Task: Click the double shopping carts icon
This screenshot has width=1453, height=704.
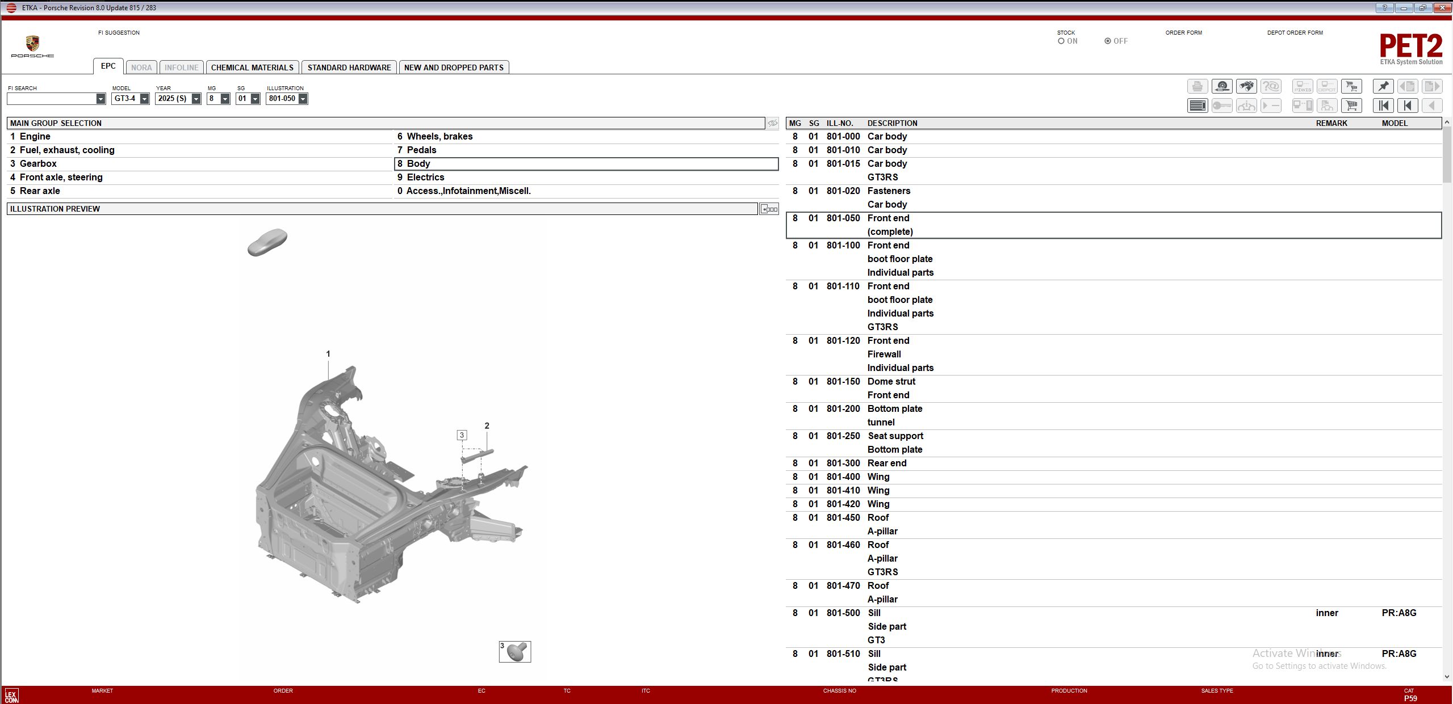Action: 1351,86
